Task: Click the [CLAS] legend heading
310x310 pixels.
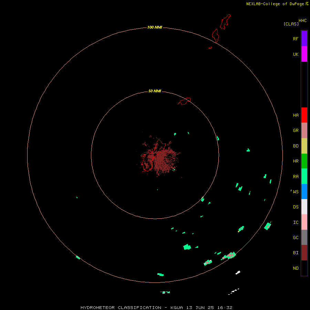Action: tap(291, 24)
